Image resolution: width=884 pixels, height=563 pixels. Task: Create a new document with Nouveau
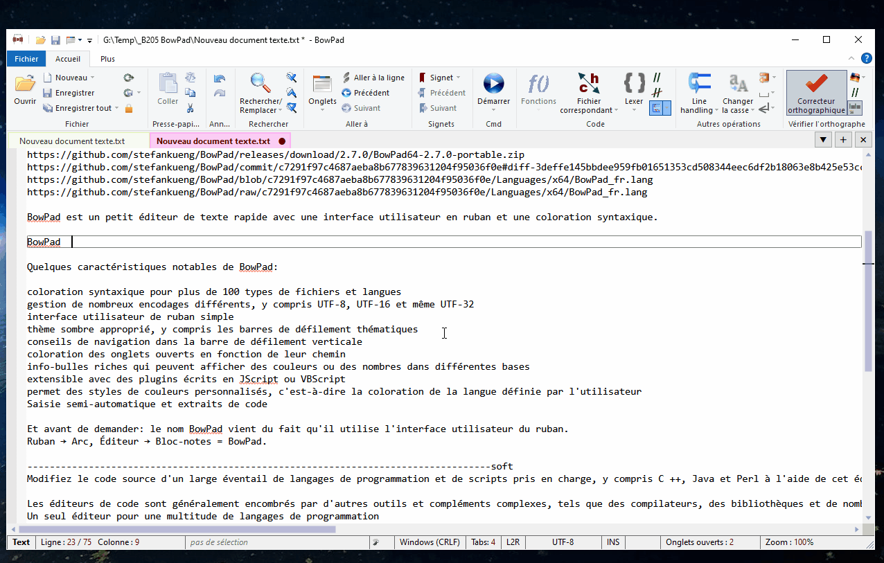tap(65, 78)
